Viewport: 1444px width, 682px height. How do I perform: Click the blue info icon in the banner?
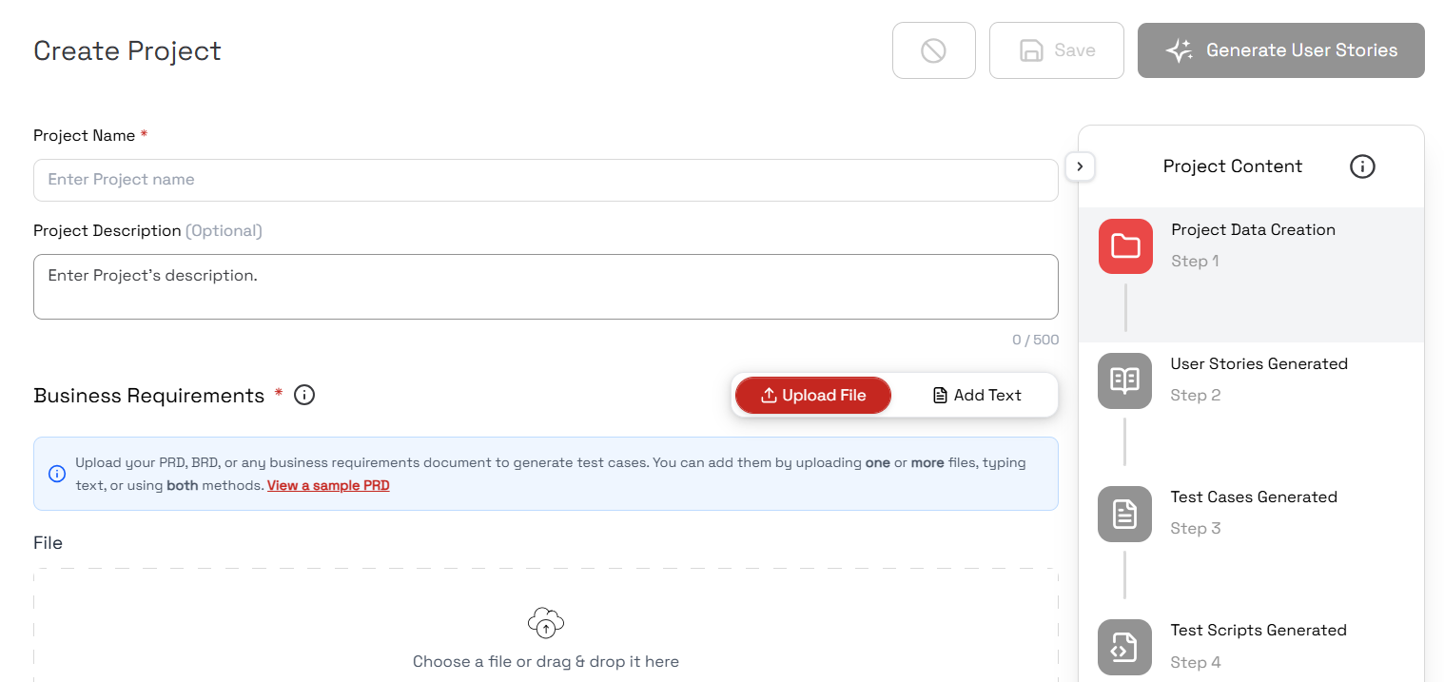(x=57, y=474)
